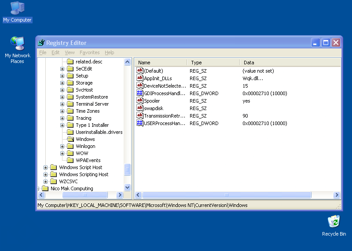Click the 'yes' data for Spooler

(246, 101)
